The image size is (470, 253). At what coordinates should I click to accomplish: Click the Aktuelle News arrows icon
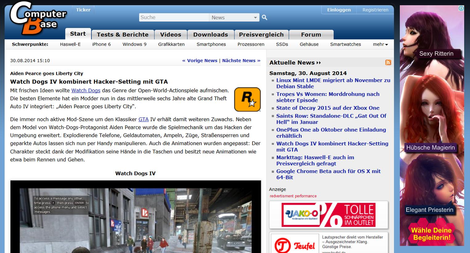pos(318,63)
